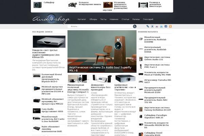The image size is (204, 136).
Task: Click the Домашние кинотеатры без проводов image
Action: [102, 79]
